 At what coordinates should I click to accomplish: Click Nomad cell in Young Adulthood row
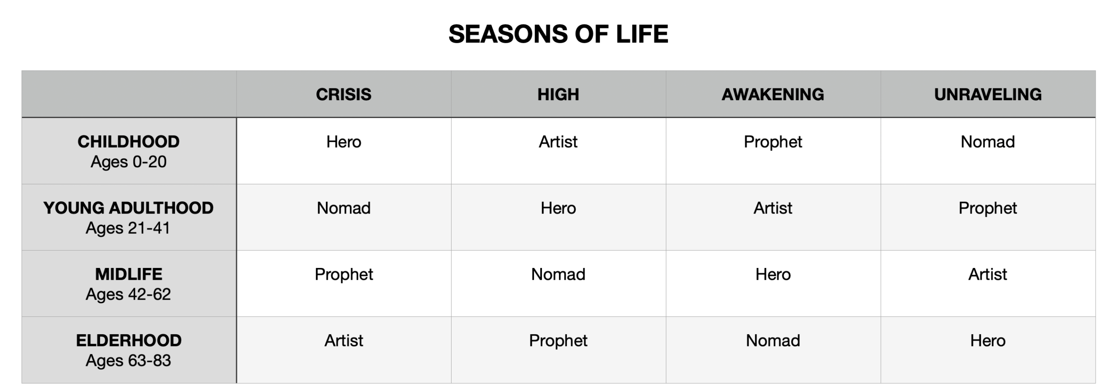coord(344,208)
